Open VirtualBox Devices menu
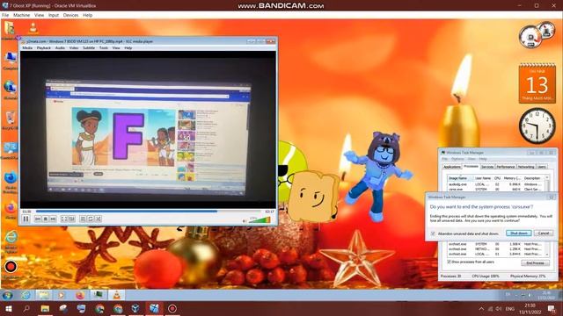Image resolution: width=563 pixels, height=316 pixels. pyautogui.click(x=70, y=15)
